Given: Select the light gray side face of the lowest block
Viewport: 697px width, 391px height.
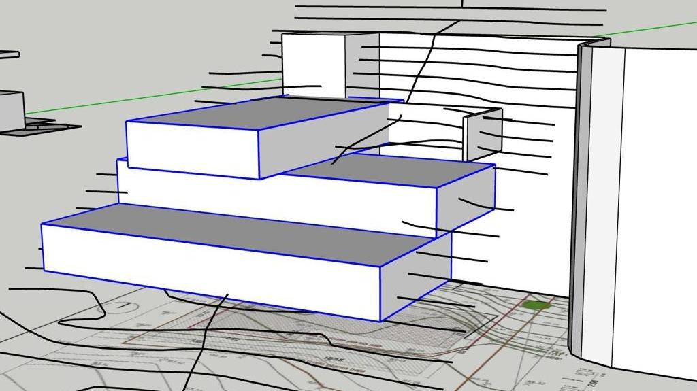Looking at the screenshot, I should pyautogui.click(x=416, y=275).
